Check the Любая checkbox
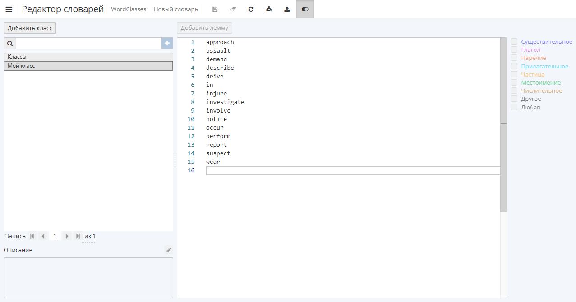The height and width of the screenshot is (302, 576). pyautogui.click(x=514, y=107)
